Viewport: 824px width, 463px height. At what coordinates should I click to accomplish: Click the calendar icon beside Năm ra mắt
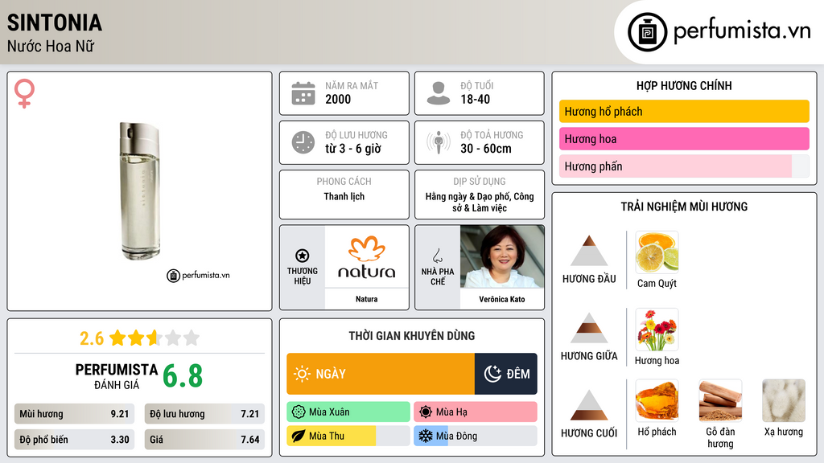tap(303, 93)
